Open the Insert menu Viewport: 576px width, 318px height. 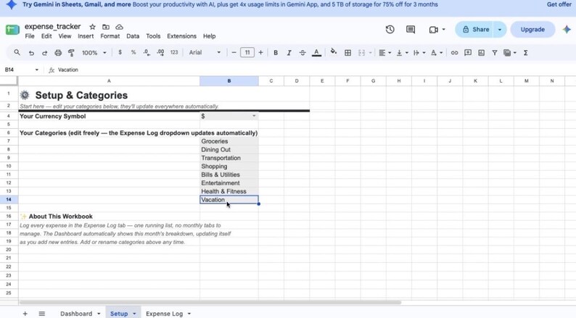[86, 36]
